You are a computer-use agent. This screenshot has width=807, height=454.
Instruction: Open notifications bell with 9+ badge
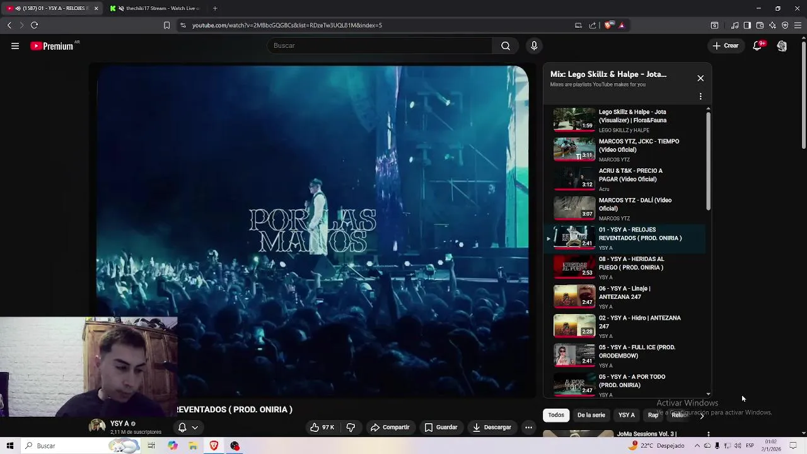click(x=758, y=45)
